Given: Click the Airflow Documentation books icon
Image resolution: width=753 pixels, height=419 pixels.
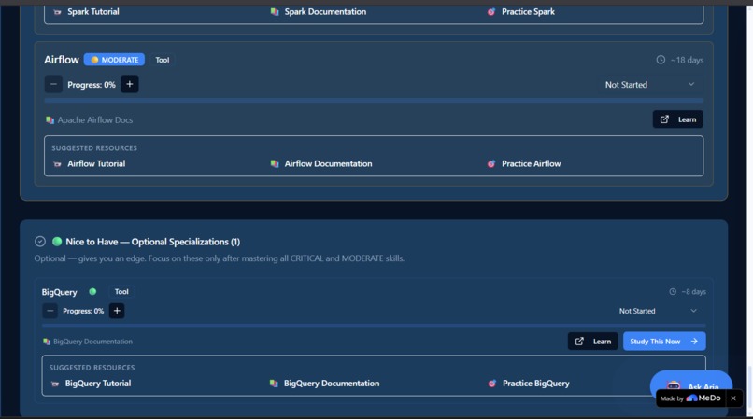Looking at the screenshot, I should click(x=275, y=164).
